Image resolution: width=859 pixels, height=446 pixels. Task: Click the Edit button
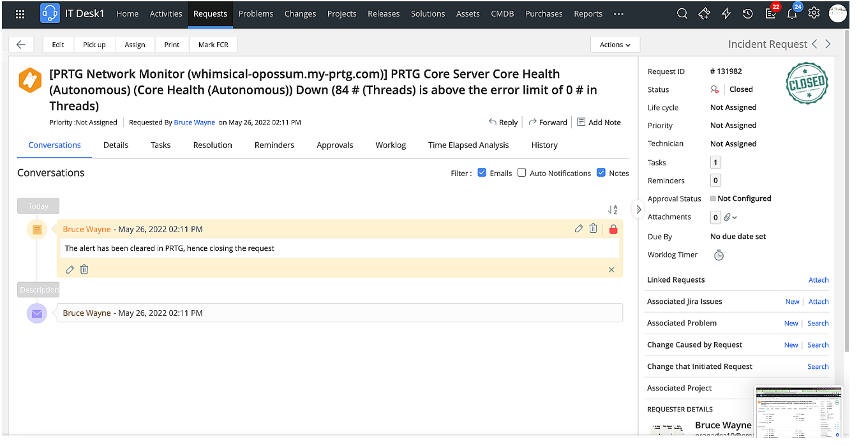(x=58, y=45)
